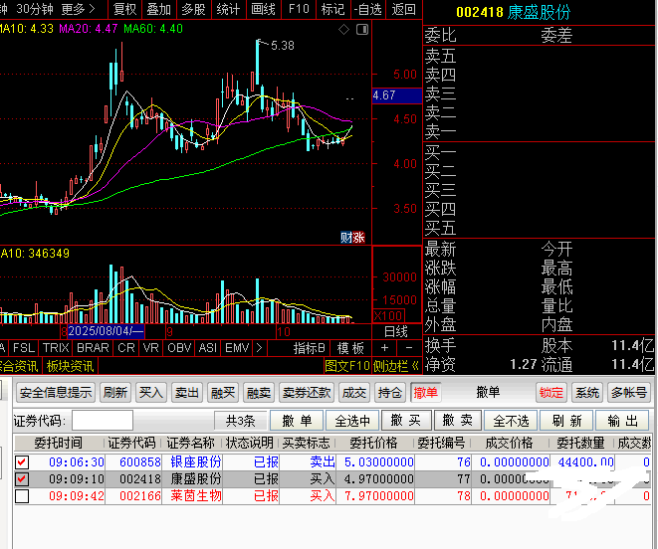658x549 pixels.
Task: Open the 统计 statistics menu
Action: [228, 9]
